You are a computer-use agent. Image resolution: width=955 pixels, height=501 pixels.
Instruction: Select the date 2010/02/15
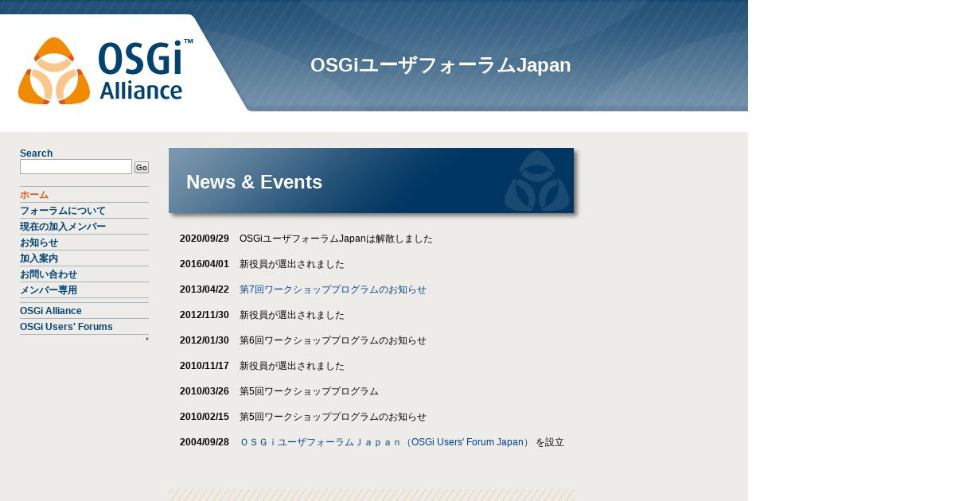pyautogui.click(x=205, y=417)
